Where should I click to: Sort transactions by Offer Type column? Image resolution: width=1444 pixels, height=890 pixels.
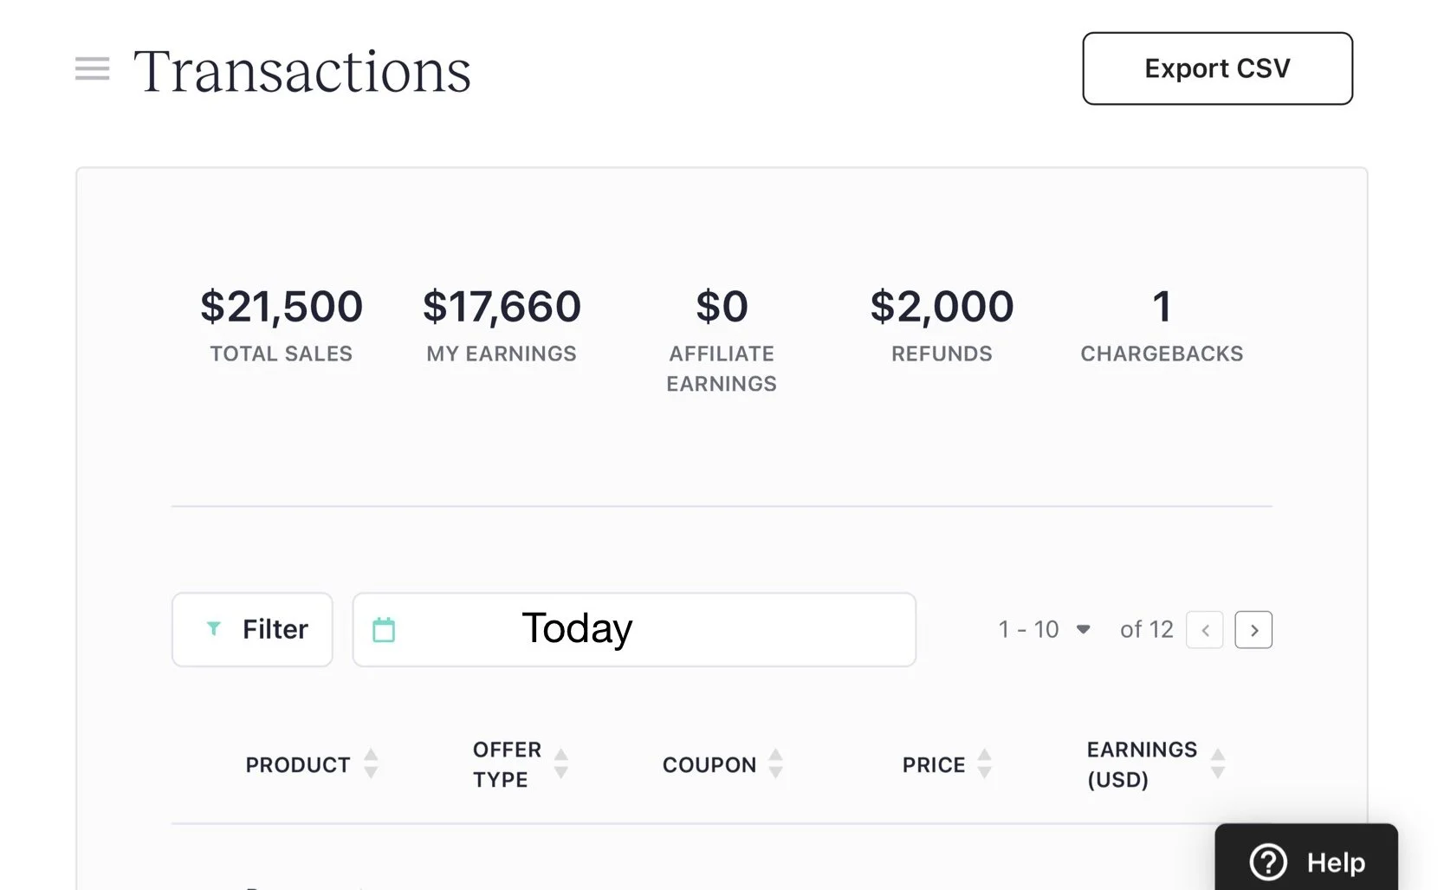click(x=561, y=763)
